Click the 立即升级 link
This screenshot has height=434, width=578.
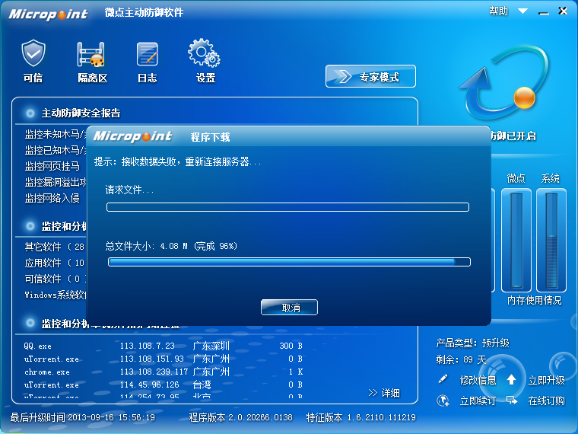[547, 380]
